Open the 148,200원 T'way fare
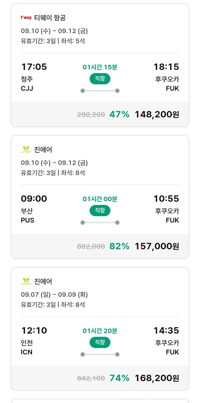The height and width of the screenshot is (403, 200). pyautogui.click(x=157, y=114)
